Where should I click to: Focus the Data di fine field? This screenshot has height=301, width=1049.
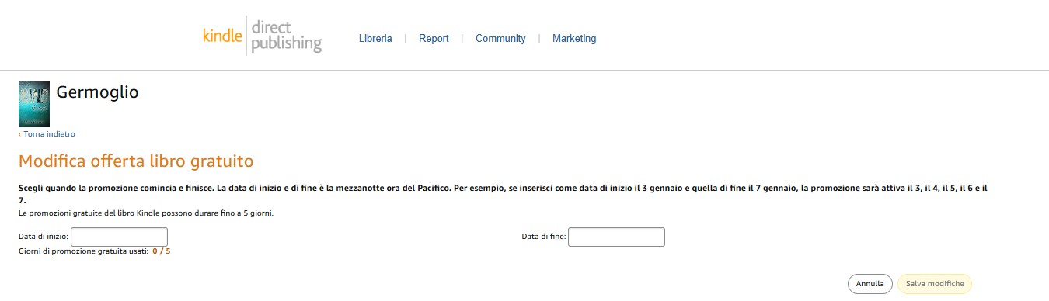[616, 237]
